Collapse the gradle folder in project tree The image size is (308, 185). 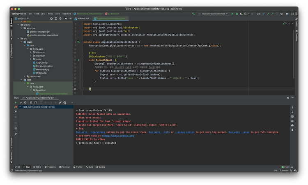coord(18,25)
